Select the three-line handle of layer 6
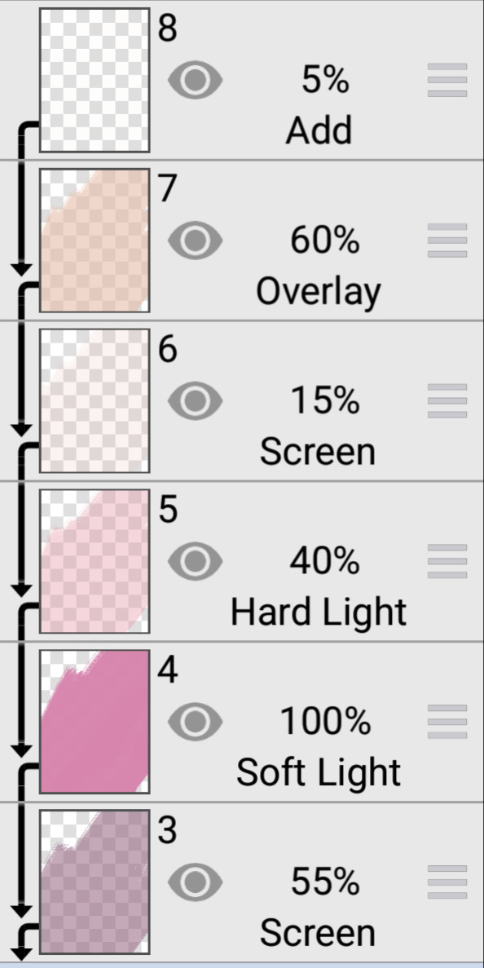 point(447,401)
